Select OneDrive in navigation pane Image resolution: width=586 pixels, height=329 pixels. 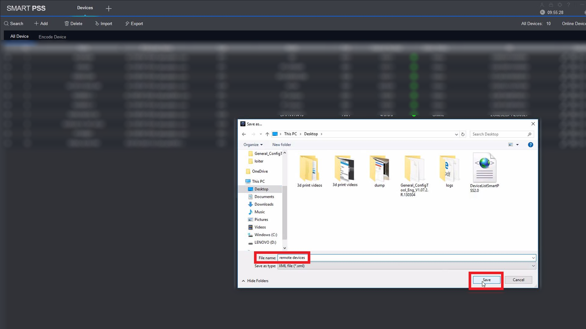257,171
